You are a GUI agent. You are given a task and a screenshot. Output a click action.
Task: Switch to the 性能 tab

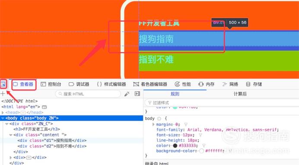click(x=183, y=84)
